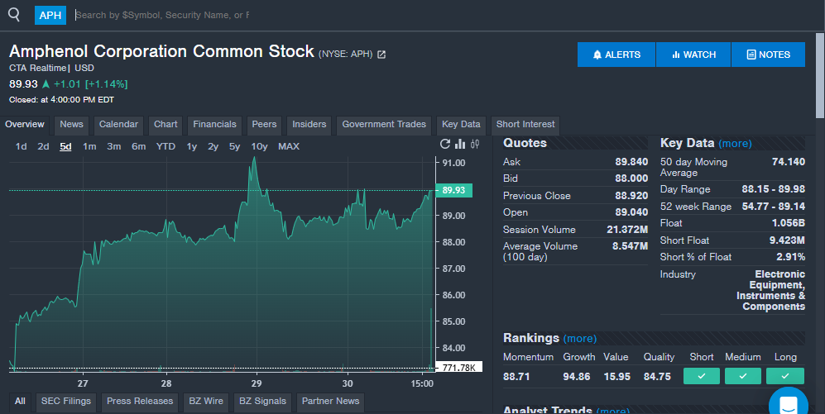This screenshot has height=414, width=825.
Task: Set chart range to 10y
Action: 259,146
